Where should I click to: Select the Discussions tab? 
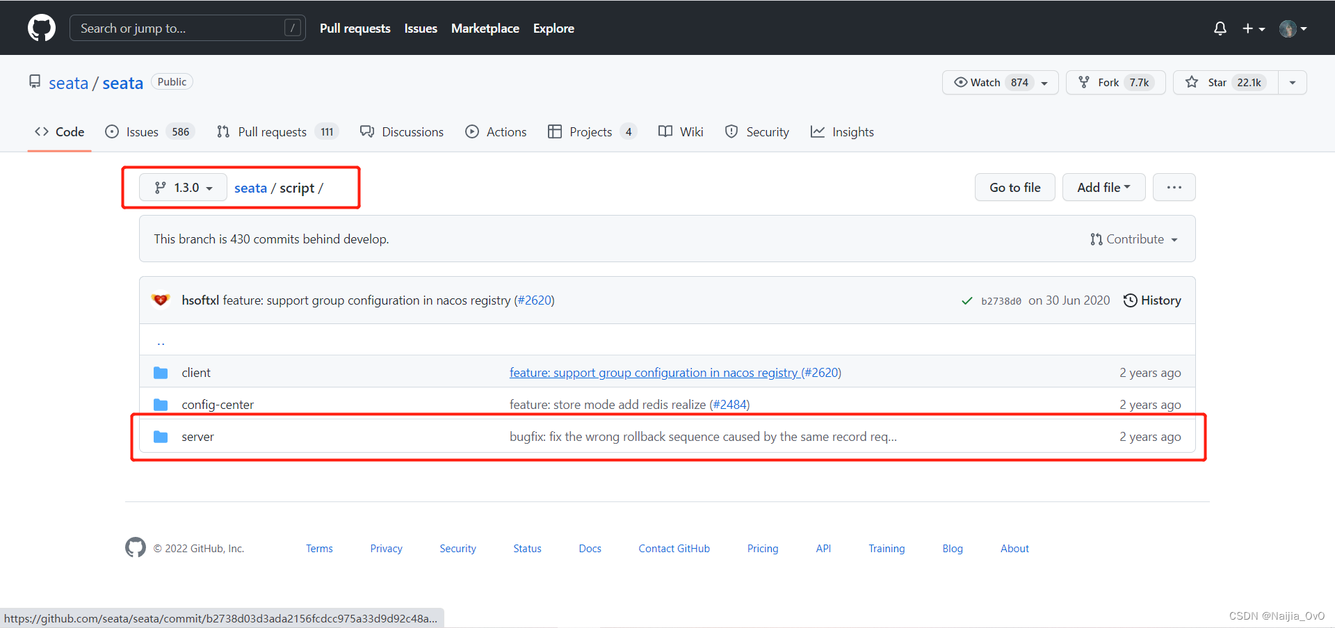[402, 131]
